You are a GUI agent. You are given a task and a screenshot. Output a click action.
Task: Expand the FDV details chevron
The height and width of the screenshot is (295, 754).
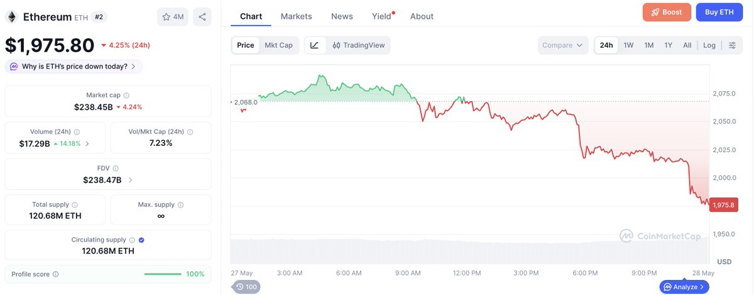click(130, 180)
